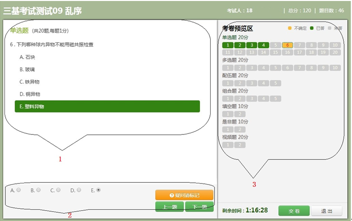Choose radio option B
The width and height of the screenshot is (352, 221).
(39, 190)
